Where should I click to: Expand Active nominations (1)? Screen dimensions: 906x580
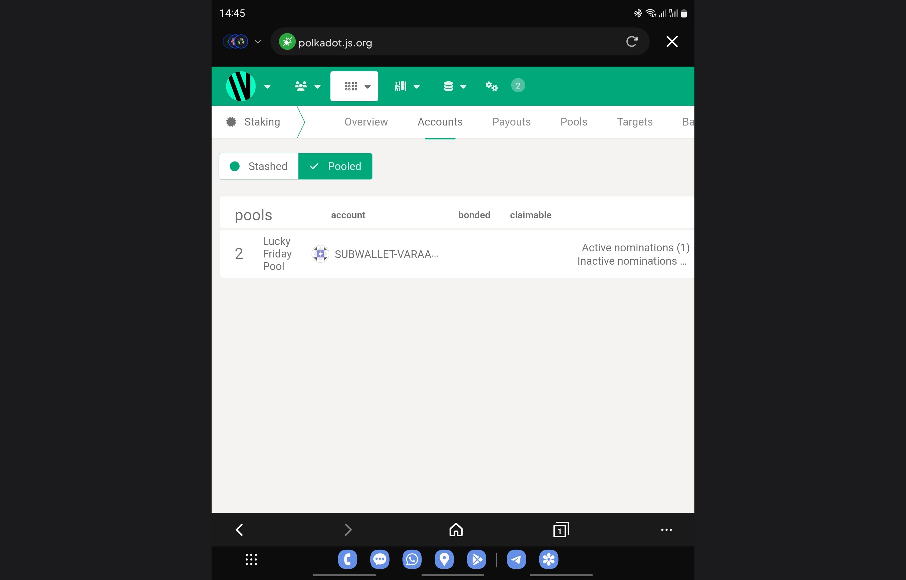click(x=635, y=247)
